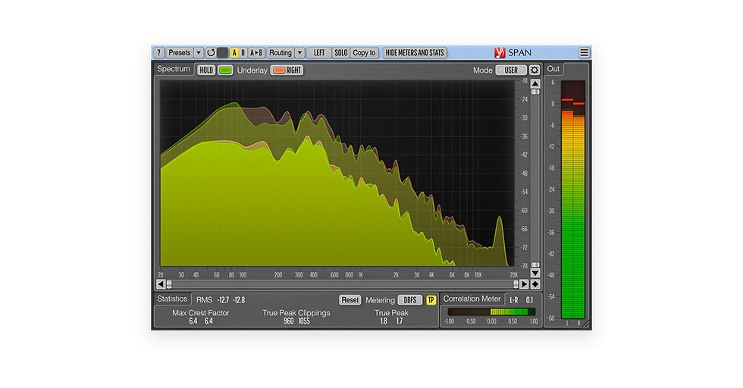Click the RMS value -12.7
This screenshot has height=388, width=743.
tap(223, 300)
